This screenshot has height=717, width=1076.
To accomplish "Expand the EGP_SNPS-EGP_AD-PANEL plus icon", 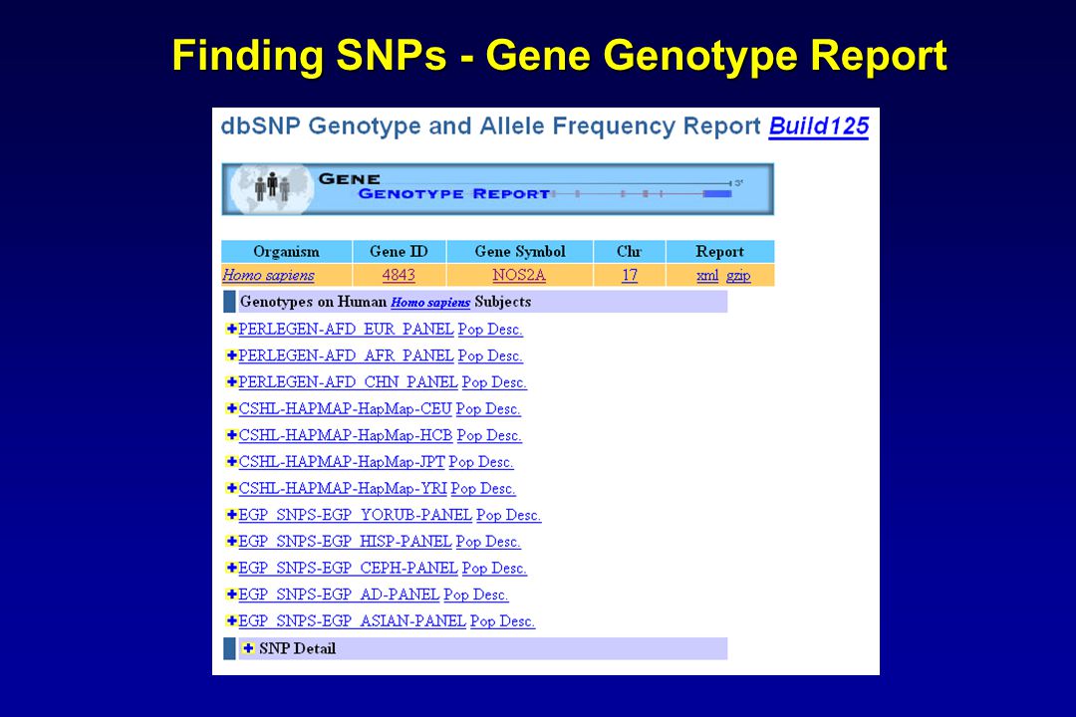I will [x=231, y=594].
